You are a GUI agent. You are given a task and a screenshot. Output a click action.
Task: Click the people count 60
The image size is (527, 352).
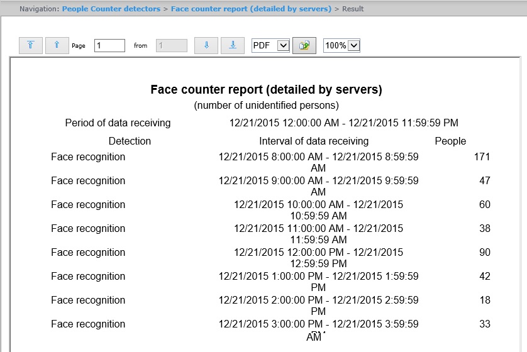(485, 204)
